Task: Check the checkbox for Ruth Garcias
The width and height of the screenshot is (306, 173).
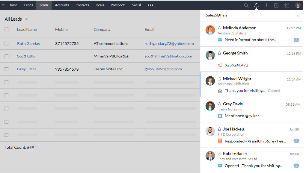Action: point(6,43)
